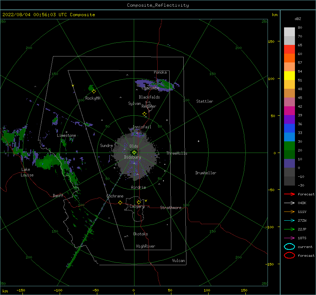Click the Sylvan label

tap(134, 103)
